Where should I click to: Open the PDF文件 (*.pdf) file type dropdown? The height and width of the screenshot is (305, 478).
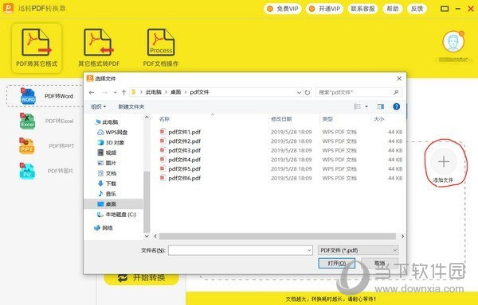(x=358, y=250)
